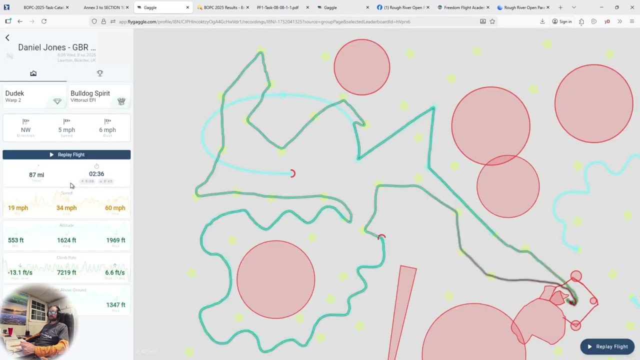
Task: Bookmark this page with the star icon
Action: pos(492,21)
